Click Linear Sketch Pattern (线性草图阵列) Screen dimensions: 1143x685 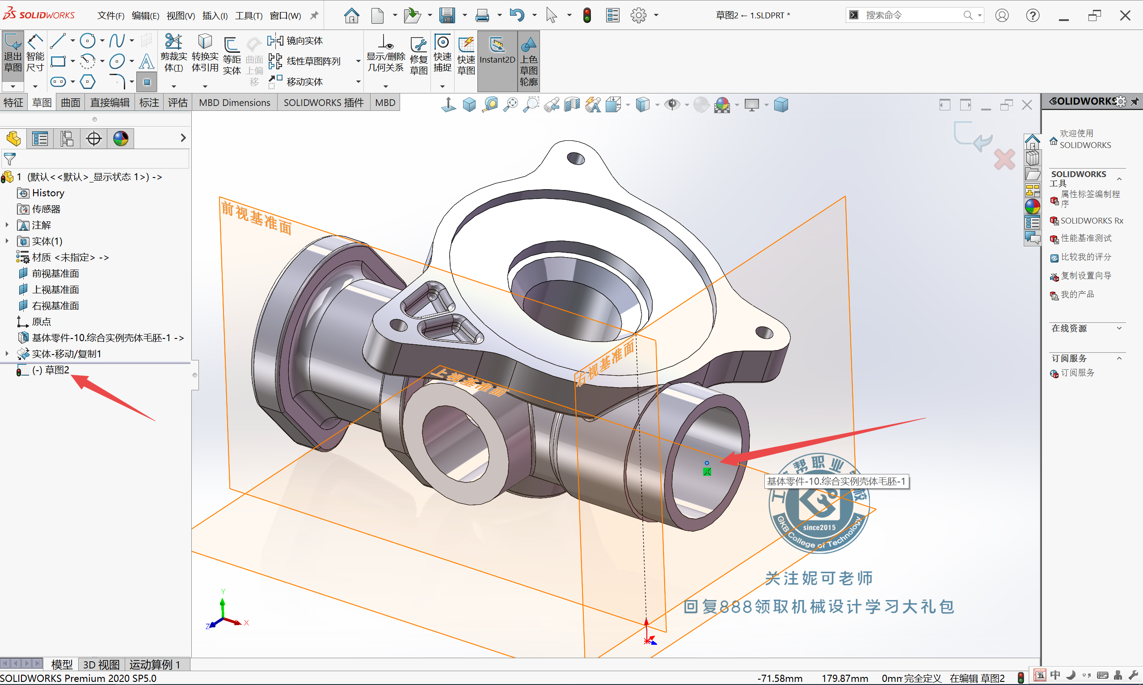point(304,61)
